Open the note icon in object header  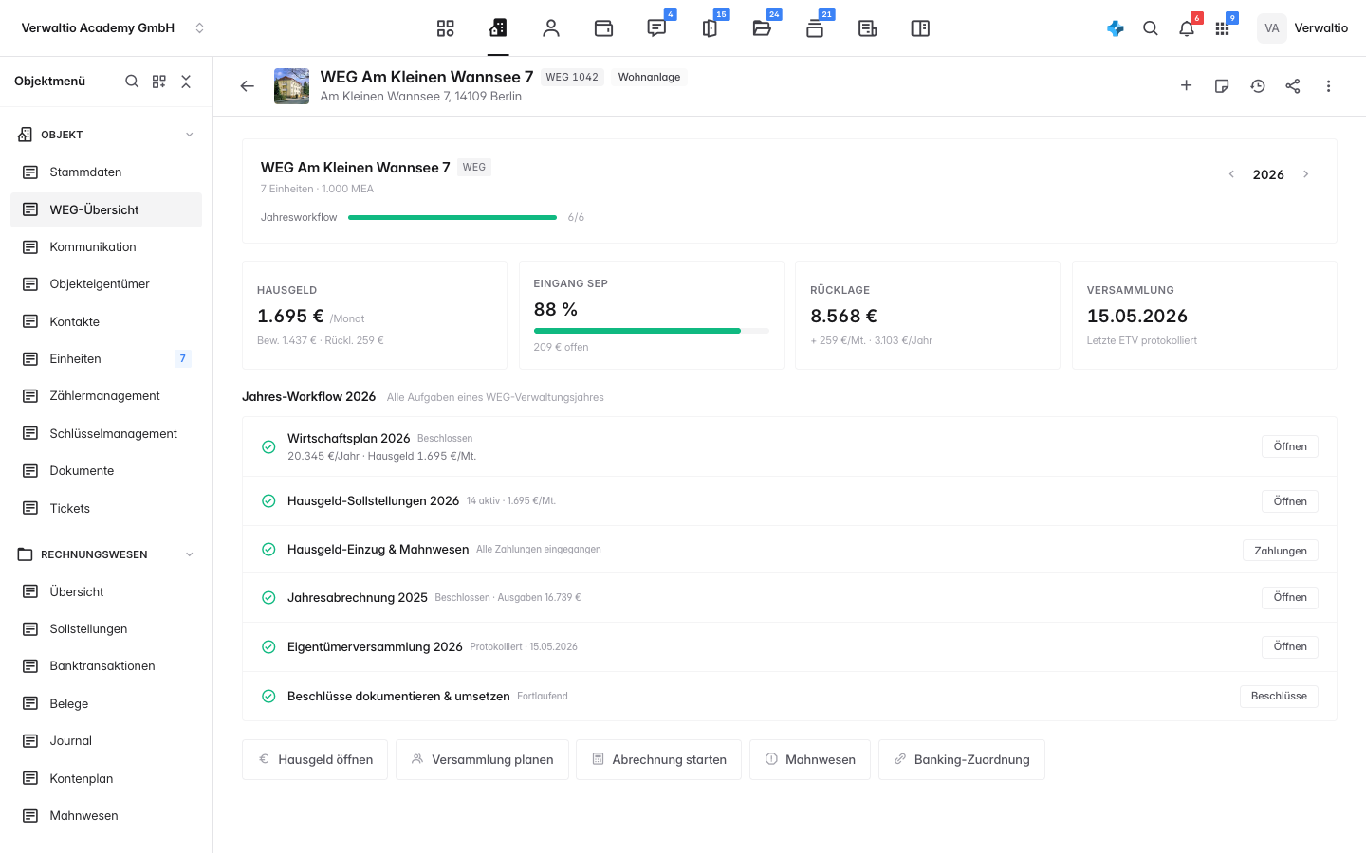pyautogui.click(x=1222, y=86)
